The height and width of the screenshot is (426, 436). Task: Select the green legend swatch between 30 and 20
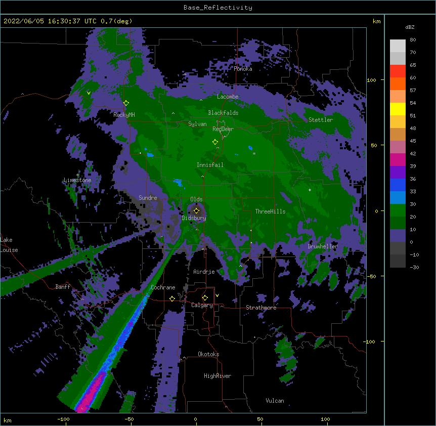tap(398, 210)
